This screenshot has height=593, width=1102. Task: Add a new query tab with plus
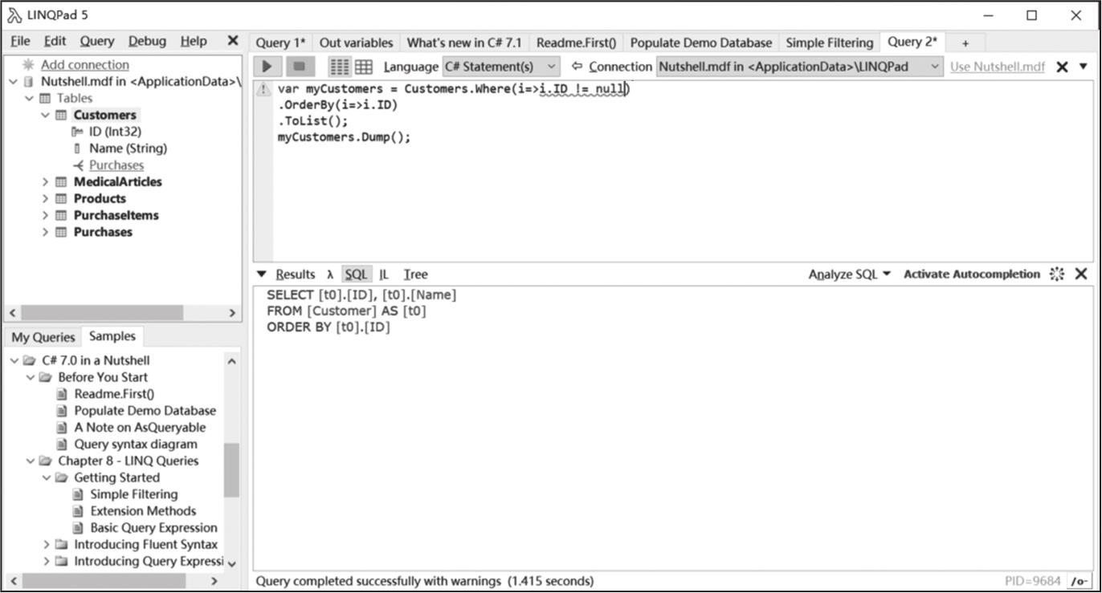coord(965,43)
